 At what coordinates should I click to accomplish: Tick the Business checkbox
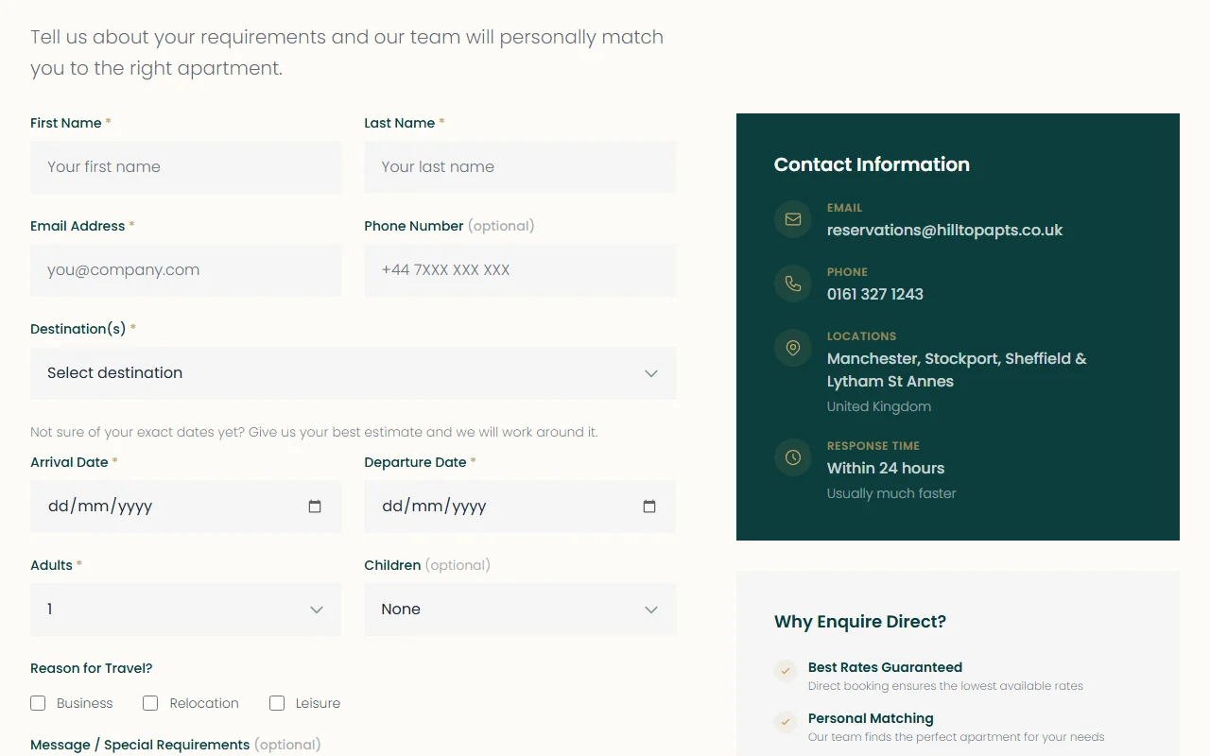click(38, 703)
